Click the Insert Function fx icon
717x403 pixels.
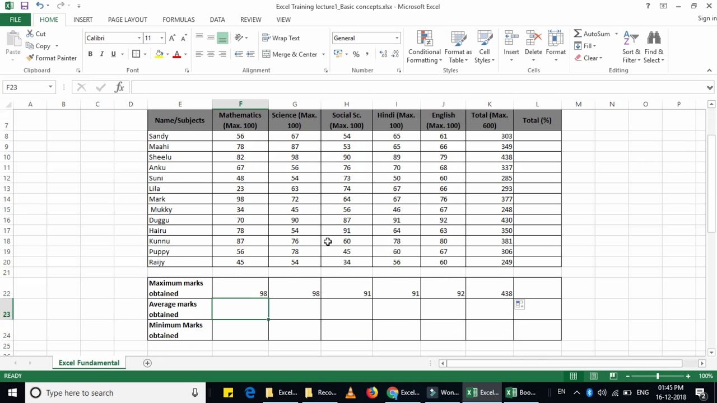(x=119, y=87)
